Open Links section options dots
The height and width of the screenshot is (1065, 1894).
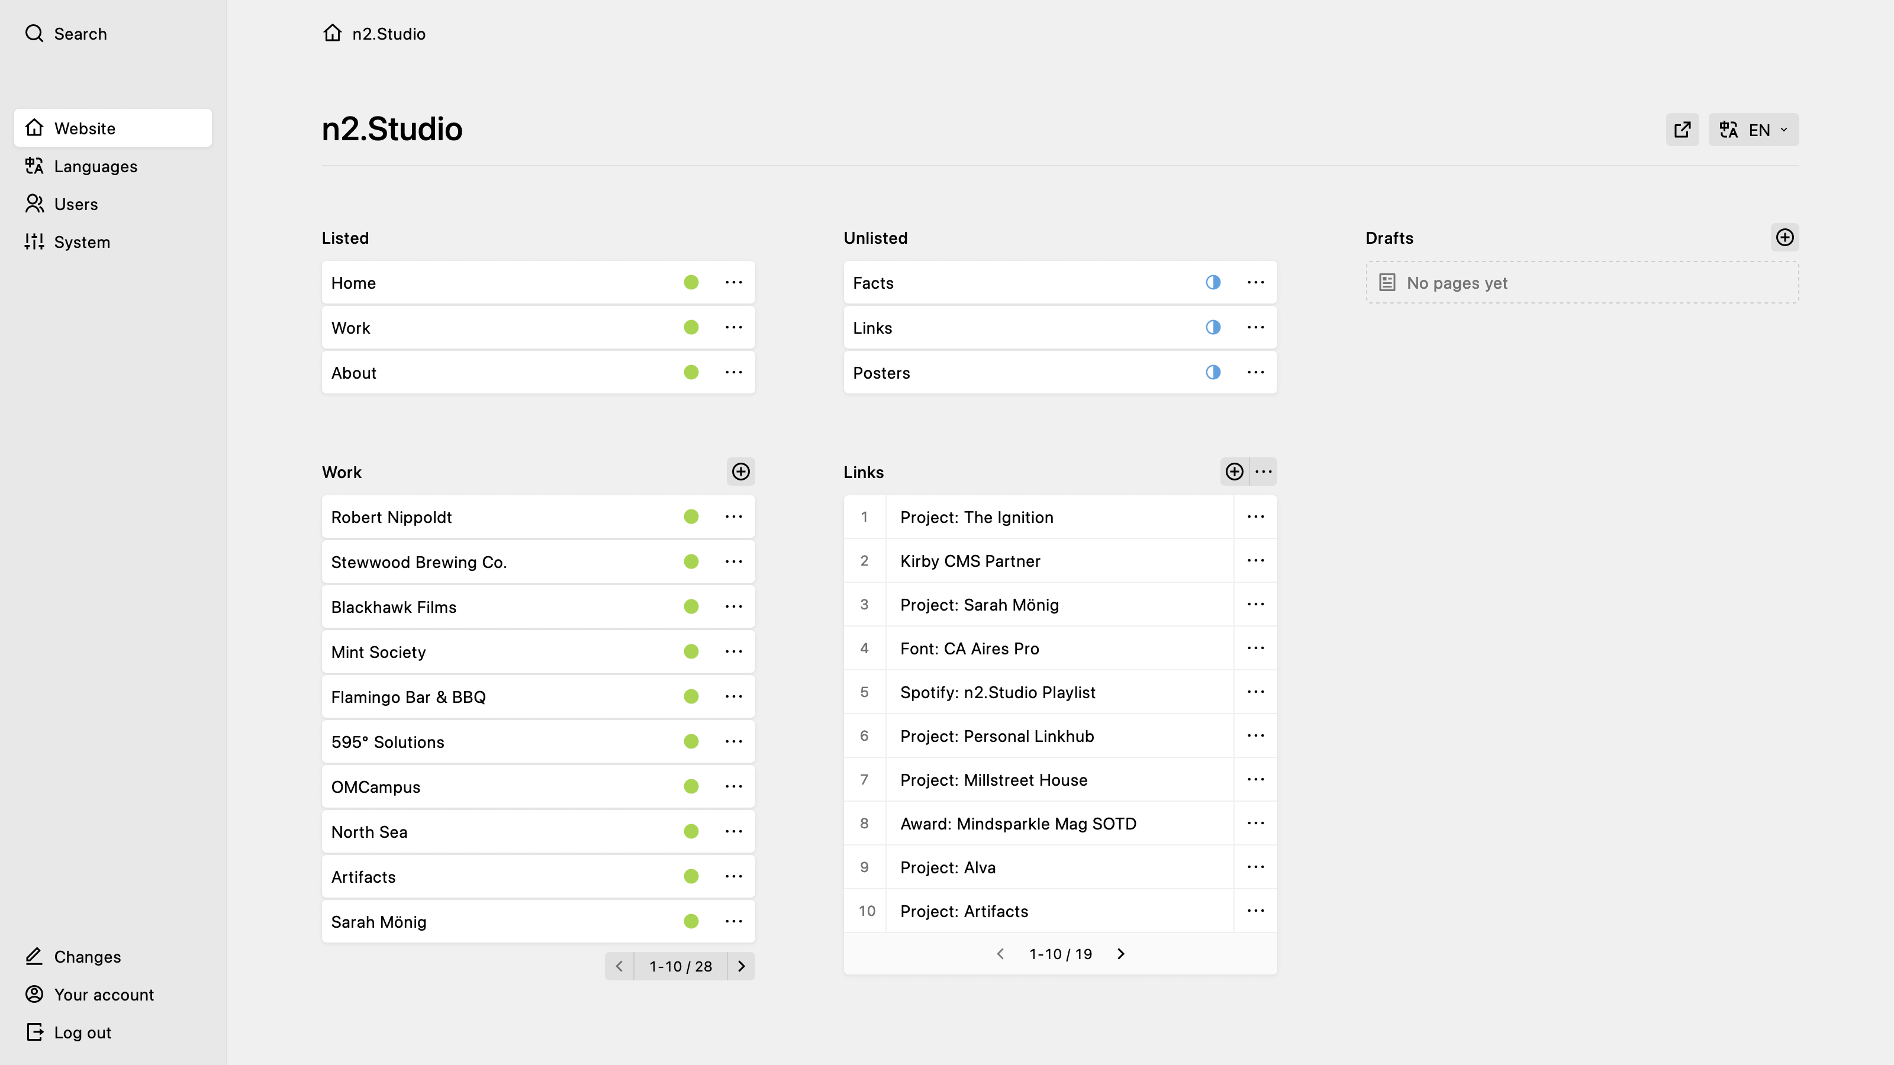point(1263,472)
